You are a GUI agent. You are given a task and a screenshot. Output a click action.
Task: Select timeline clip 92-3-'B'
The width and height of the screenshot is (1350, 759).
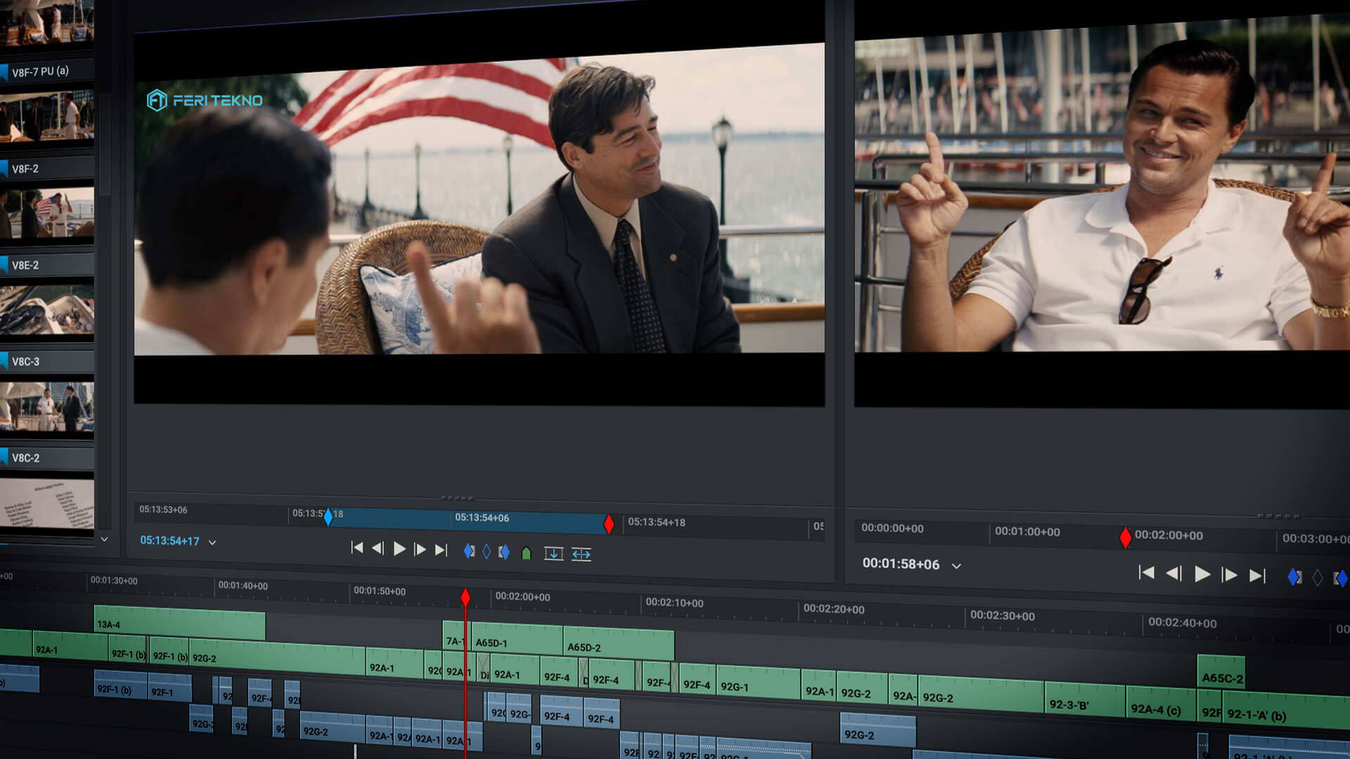[x=1084, y=701]
